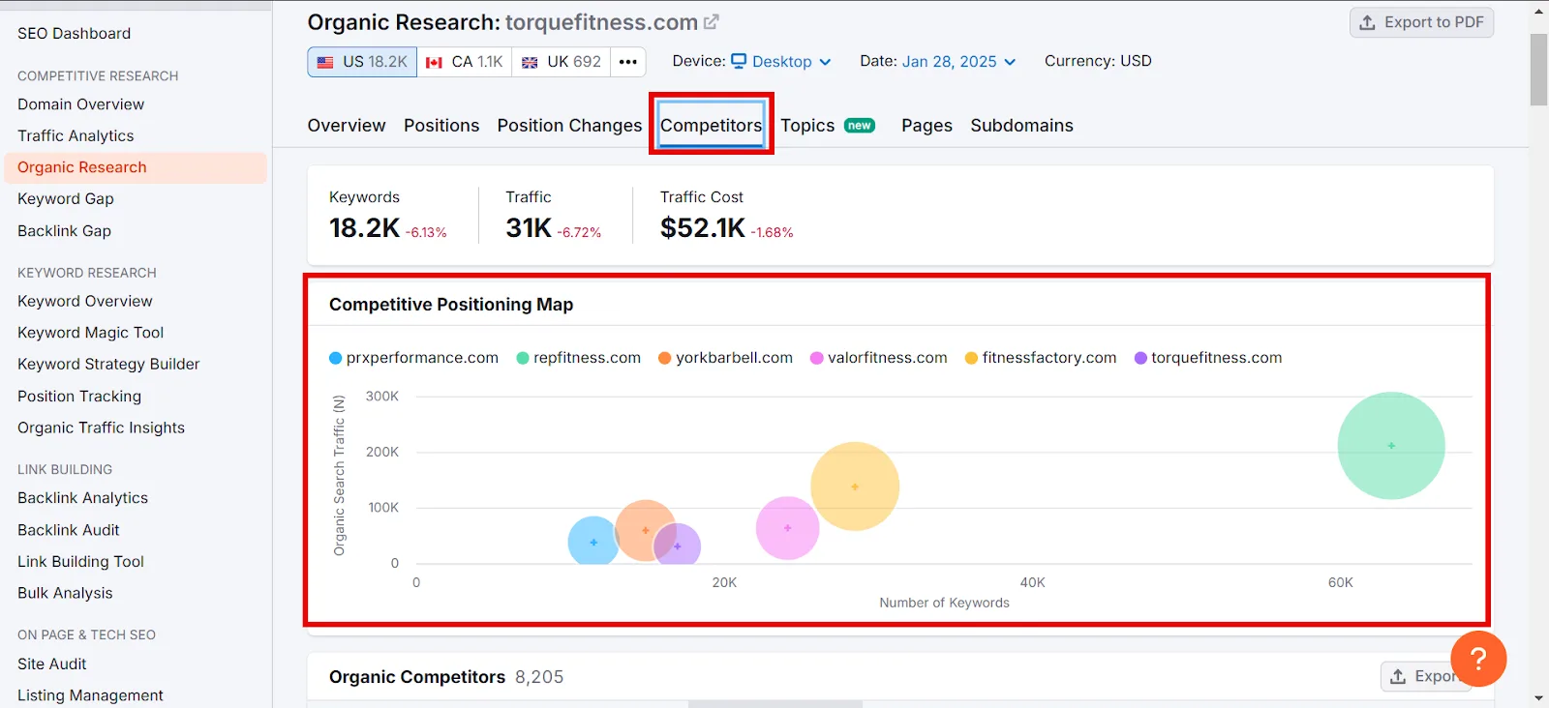This screenshot has width=1549, height=708.
Task: Open Site Audit in sidebar
Action: pyautogui.click(x=51, y=664)
